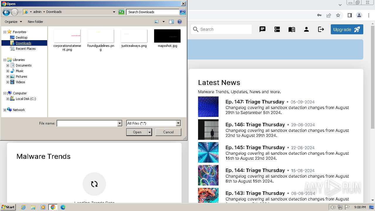Select foundguidelines.png file
Screen dimensions: 375x211
100,40
